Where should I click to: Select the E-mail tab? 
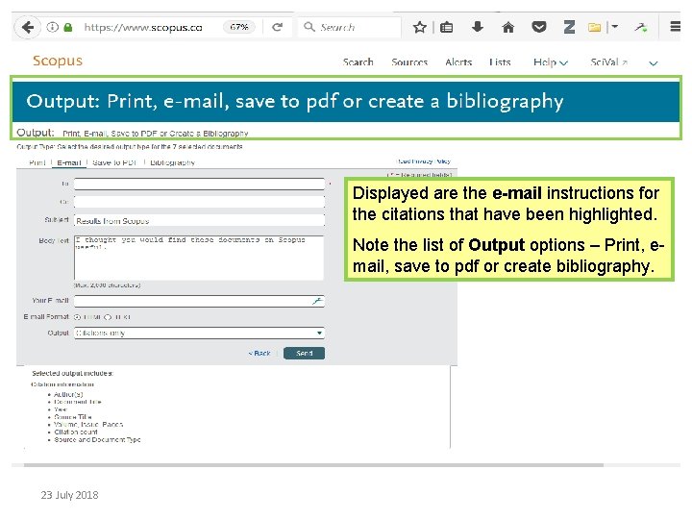pyautogui.click(x=69, y=162)
